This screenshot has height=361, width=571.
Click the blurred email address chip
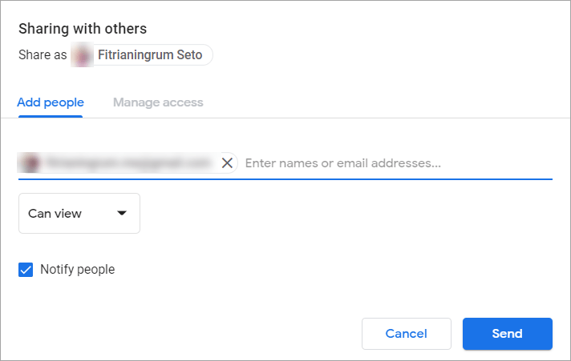(x=128, y=162)
